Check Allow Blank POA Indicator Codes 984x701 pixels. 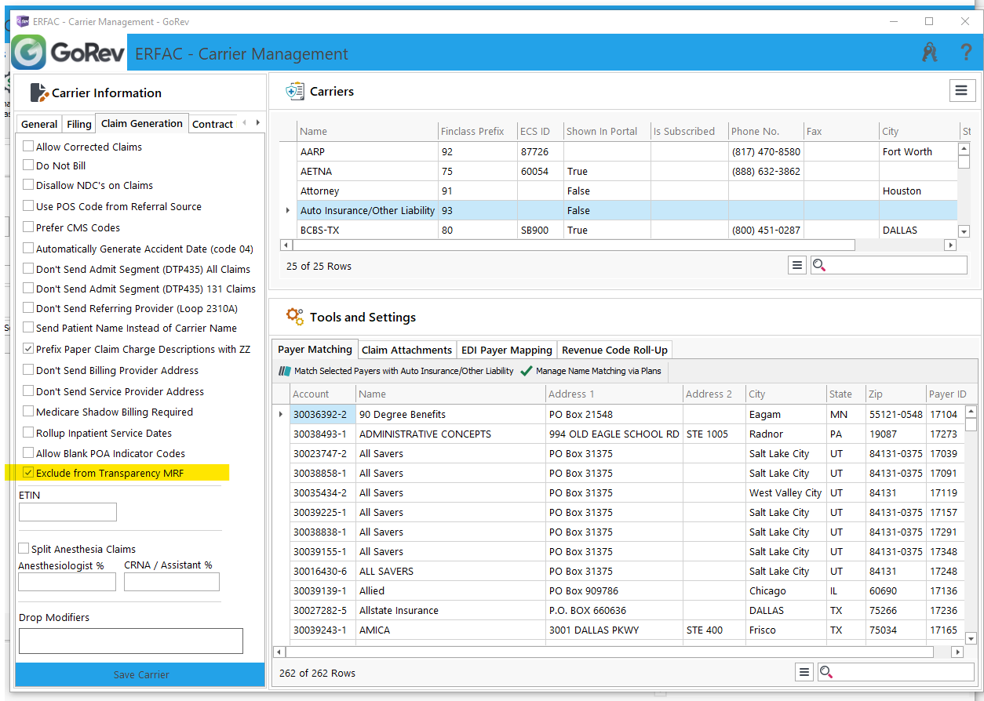tap(28, 453)
